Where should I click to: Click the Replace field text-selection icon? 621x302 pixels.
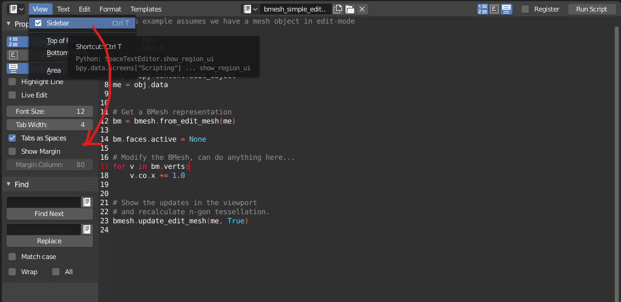87,229
